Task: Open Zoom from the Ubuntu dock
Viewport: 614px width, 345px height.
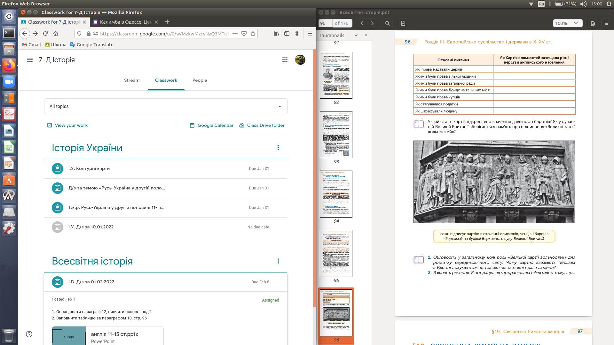Action: pos(9,82)
